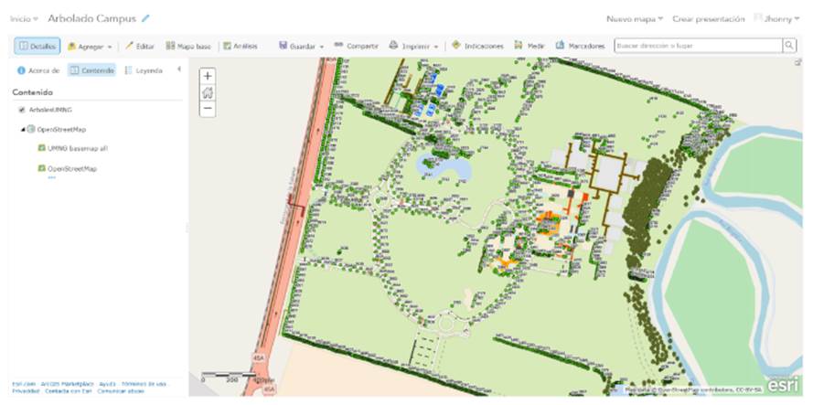
Task: Open the Medir measure tool
Action: coord(523,45)
